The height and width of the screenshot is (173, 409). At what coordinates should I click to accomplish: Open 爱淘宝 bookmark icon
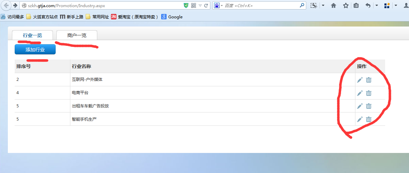coord(113,17)
